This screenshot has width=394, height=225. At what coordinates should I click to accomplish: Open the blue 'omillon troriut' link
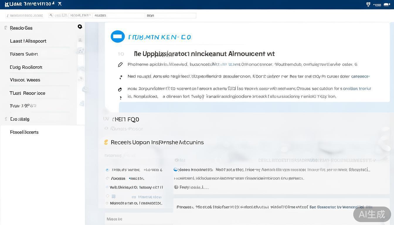pyautogui.click(x=357, y=88)
